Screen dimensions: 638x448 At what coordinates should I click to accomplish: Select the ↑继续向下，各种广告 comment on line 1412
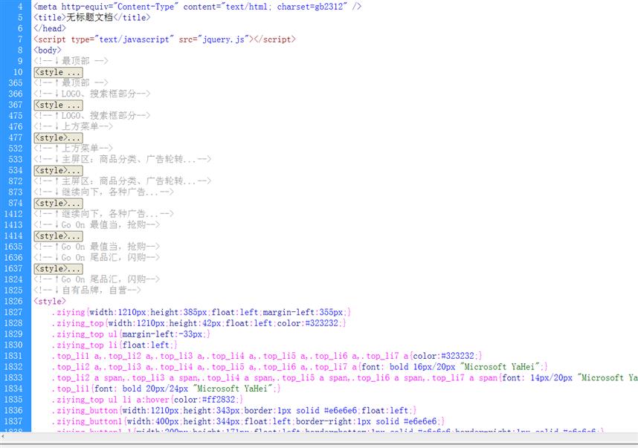104,214
